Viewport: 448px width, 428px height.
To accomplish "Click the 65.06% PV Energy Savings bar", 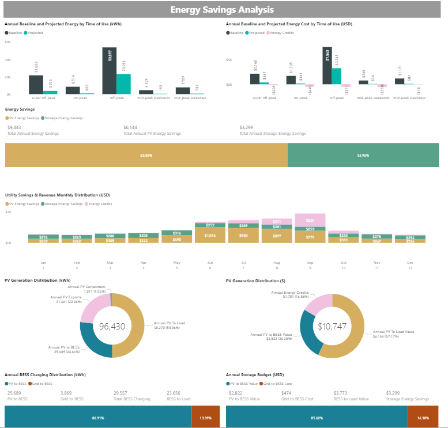I will 146,156.
